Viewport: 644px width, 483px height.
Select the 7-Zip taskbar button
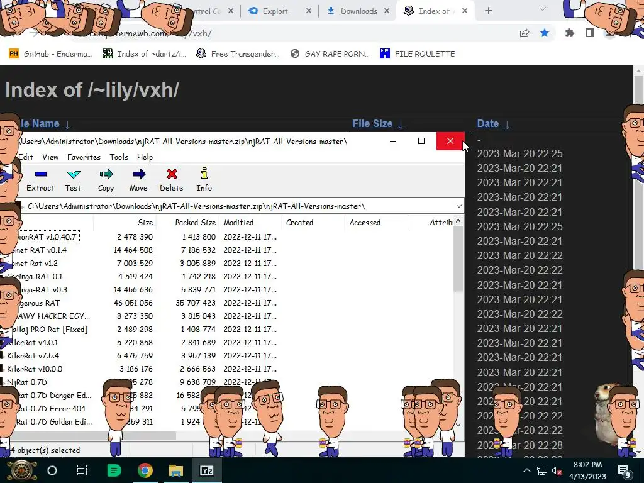[206, 470]
